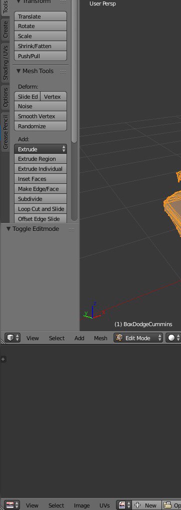Screen dimensions: 181x510
Task: Click the Push/Pull button
Action: (x=40, y=56)
